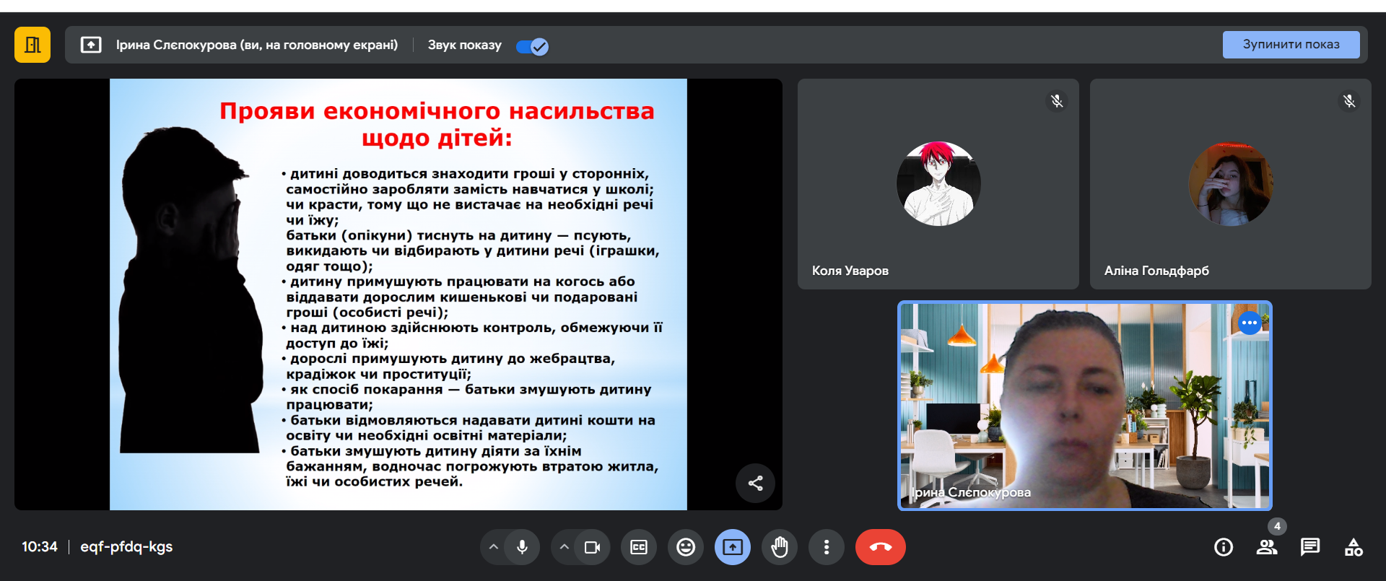Click blue options dots on self-view tile

[x=1250, y=323]
